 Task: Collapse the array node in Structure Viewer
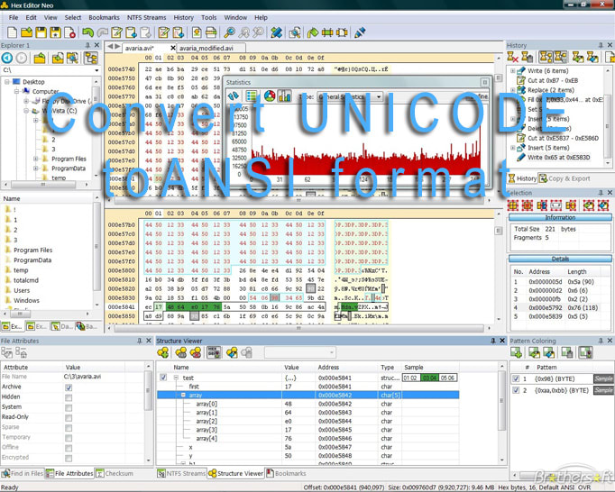pyautogui.click(x=183, y=396)
